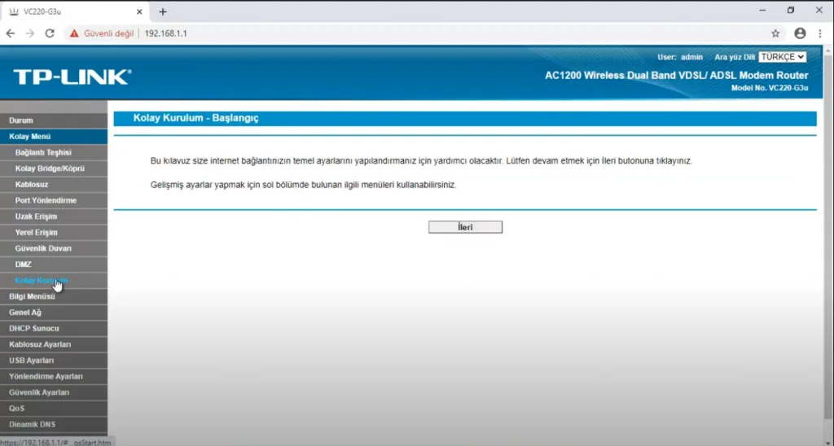Open Genel Ağ menu
Image resolution: width=834 pixels, height=446 pixels.
pos(54,312)
